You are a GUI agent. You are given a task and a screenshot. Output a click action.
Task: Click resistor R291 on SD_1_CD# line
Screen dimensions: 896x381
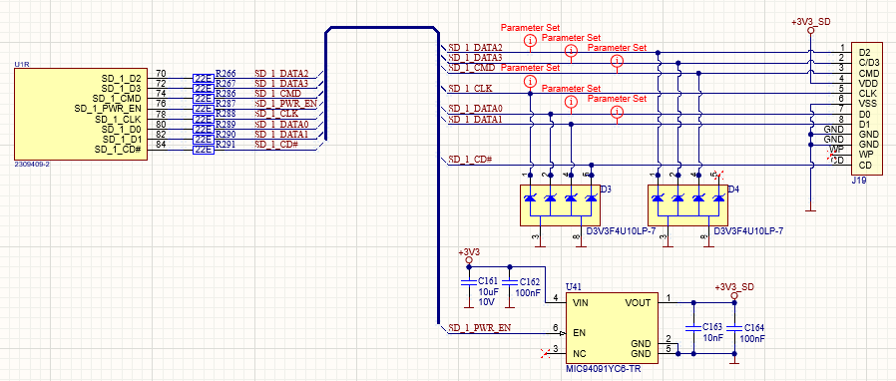click(x=204, y=150)
